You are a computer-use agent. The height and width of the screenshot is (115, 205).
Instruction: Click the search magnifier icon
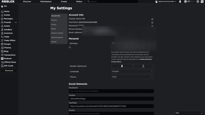coord(88,2)
